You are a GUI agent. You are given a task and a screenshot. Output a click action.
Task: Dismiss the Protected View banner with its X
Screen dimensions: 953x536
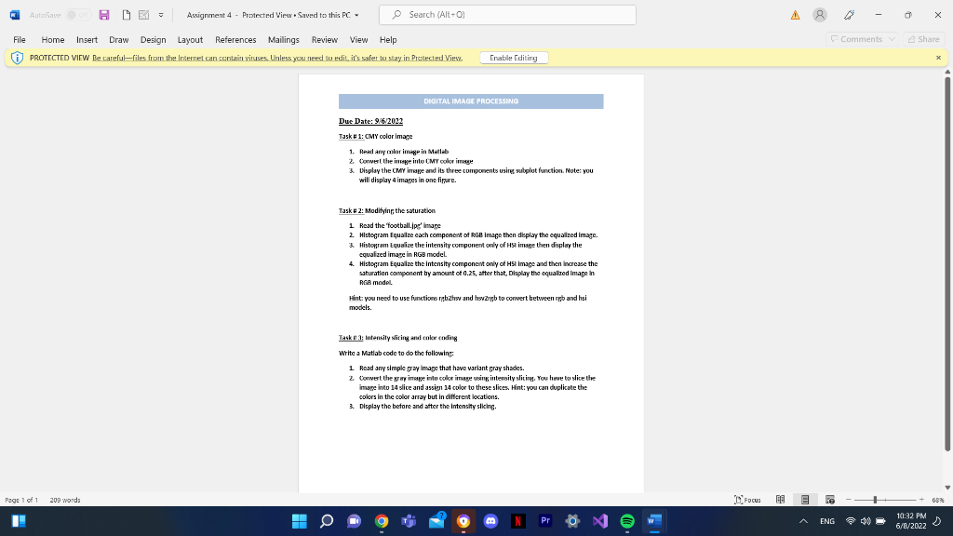[940, 57]
